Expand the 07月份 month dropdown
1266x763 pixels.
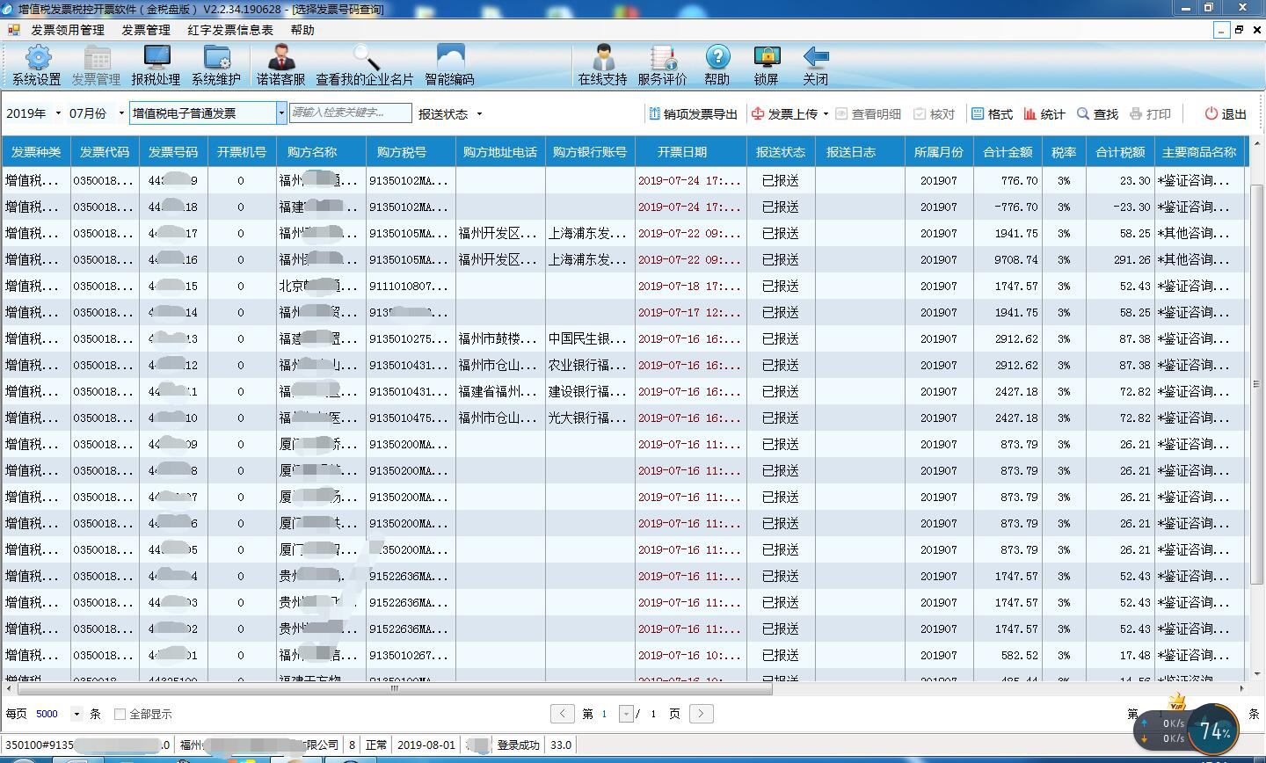pos(121,114)
